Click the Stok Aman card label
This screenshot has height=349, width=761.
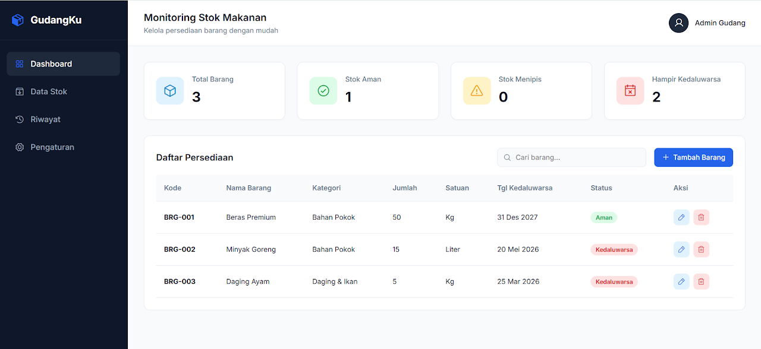[x=363, y=79]
